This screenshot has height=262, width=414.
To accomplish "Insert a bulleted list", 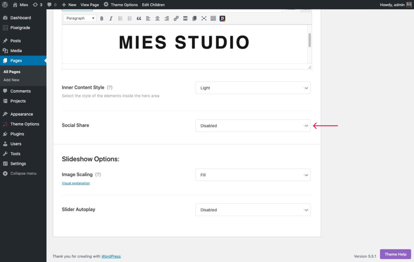I will coord(120,19).
